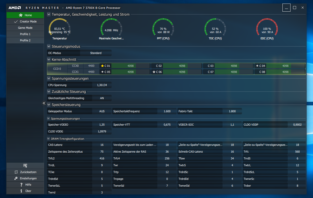This screenshot has height=198, width=313.
Task: Click Trdwr value 8
Action: [297, 186]
